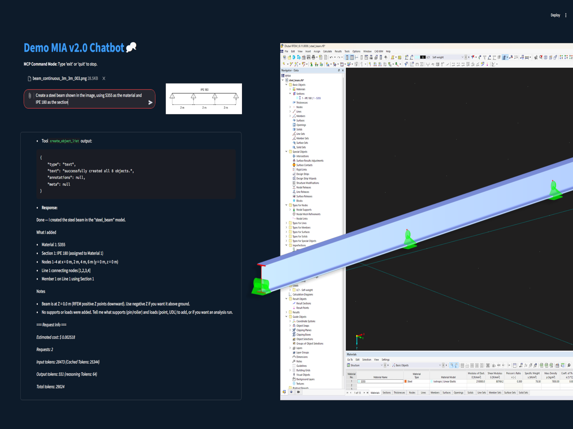Image resolution: width=573 pixels, height=429 pixels.
Task: Click the fx formula icon in Materials table
Action: point(526,365)
